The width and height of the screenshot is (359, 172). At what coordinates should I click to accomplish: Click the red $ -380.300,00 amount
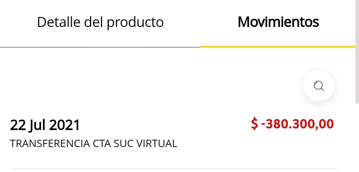(292, 124)
